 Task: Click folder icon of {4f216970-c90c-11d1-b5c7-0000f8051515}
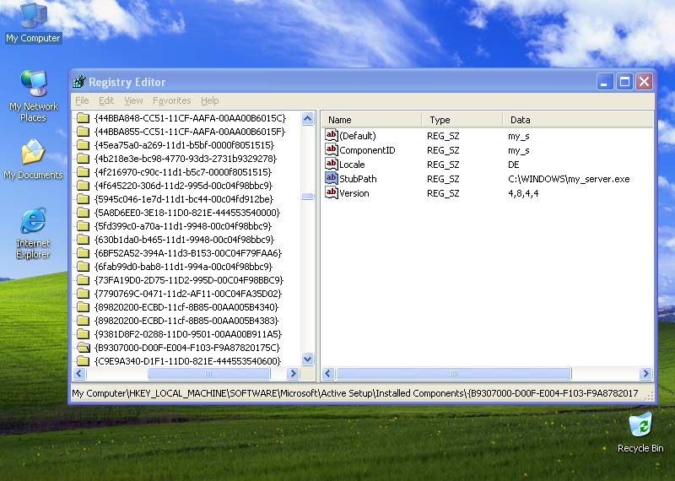(x=83, y=172)
